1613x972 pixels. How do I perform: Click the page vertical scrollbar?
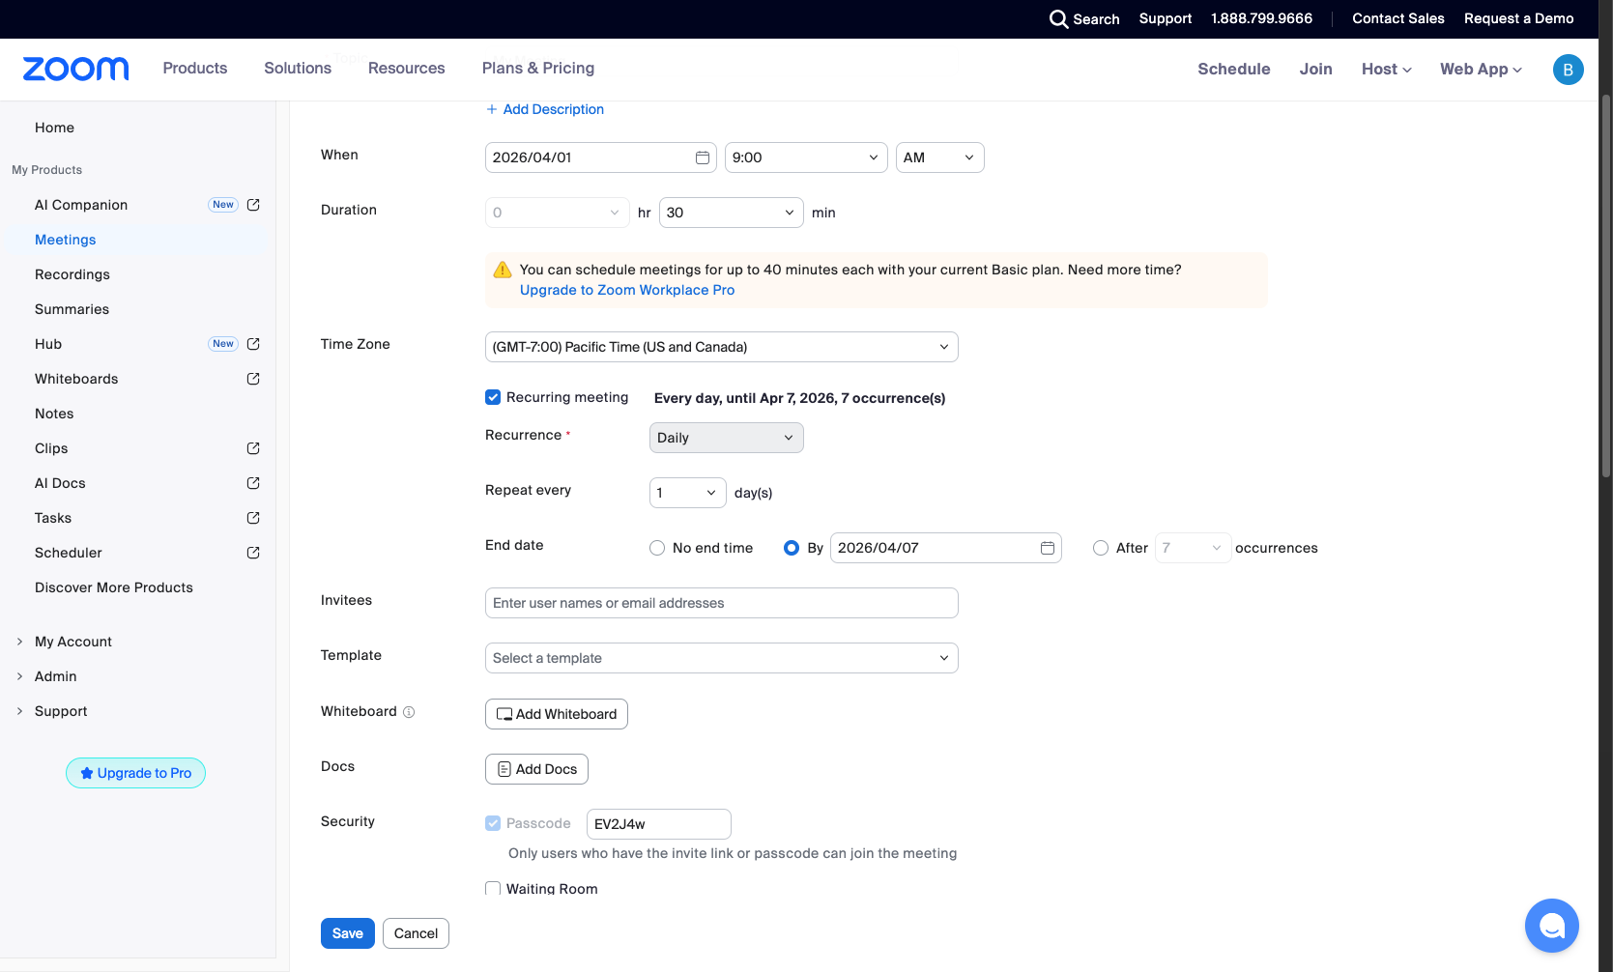coord(1606,285)
